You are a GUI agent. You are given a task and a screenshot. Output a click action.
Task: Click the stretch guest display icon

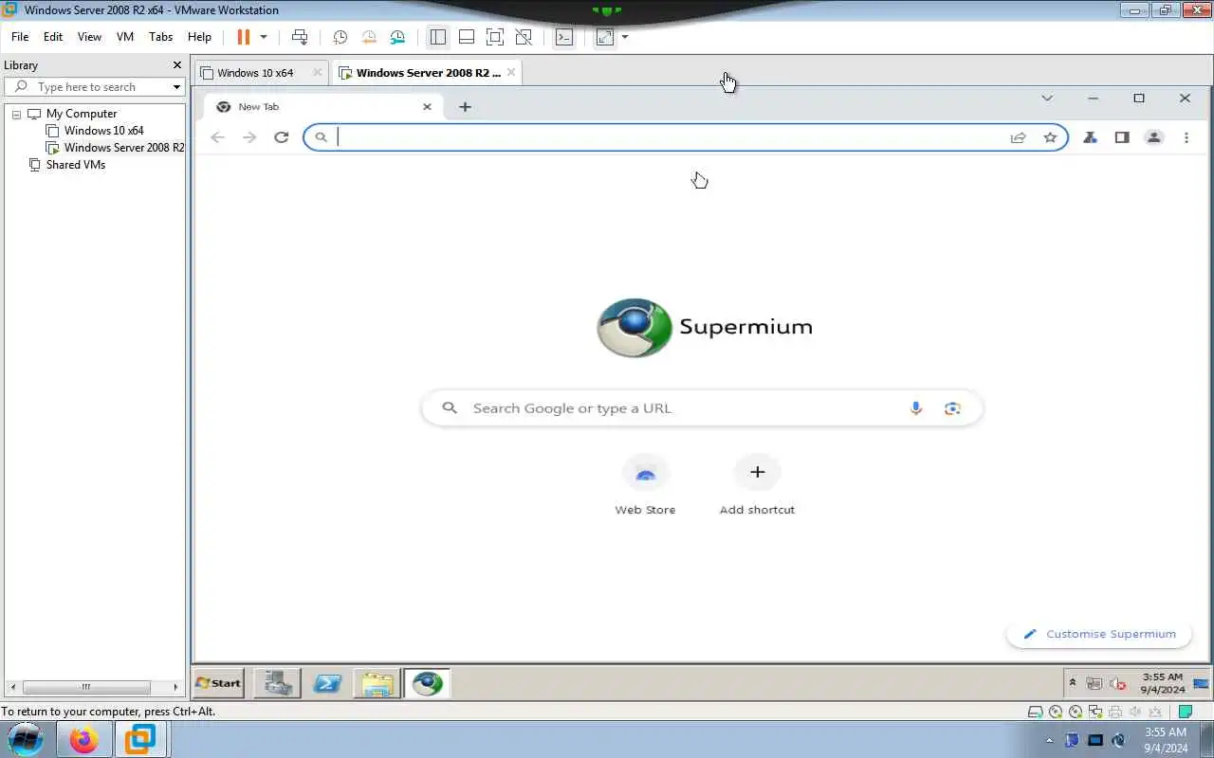[x=605, y=37]
